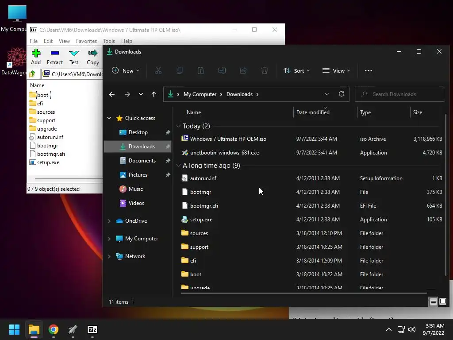
Task: Open the Tools menu in 7-Zip
Action: click(109, 41)
